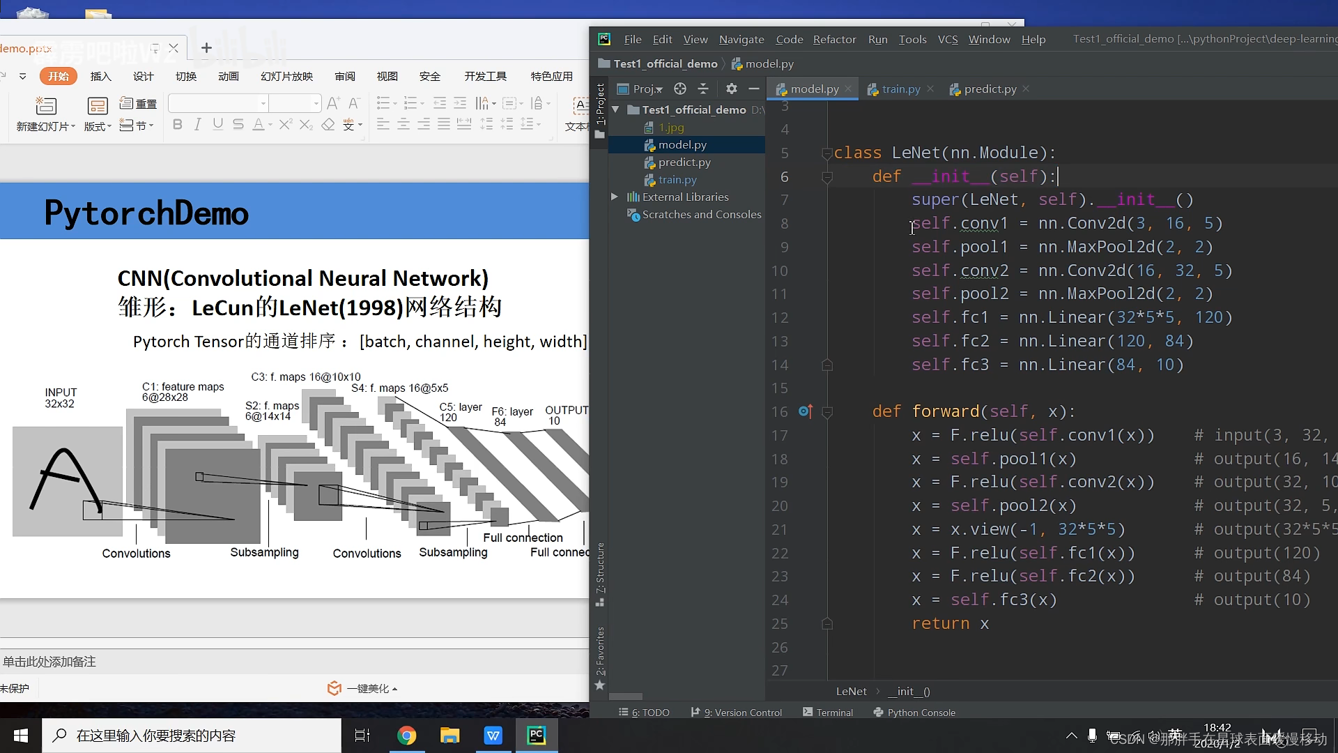Click the decrease indent icon

(440, 104)
